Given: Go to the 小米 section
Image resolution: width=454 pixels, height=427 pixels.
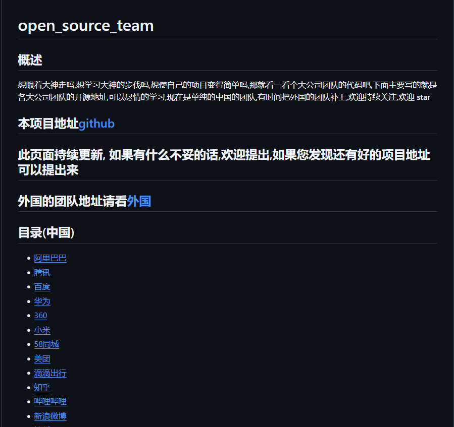Looking at the screenshot, I should (42, 330).
